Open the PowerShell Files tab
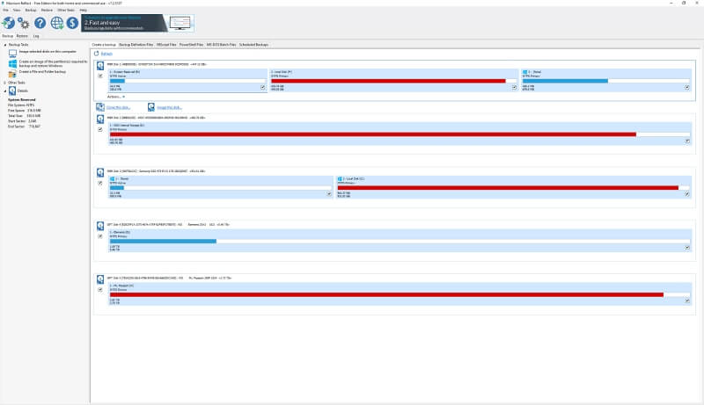Viewport: 704px width, 405px height. point(191,45)
